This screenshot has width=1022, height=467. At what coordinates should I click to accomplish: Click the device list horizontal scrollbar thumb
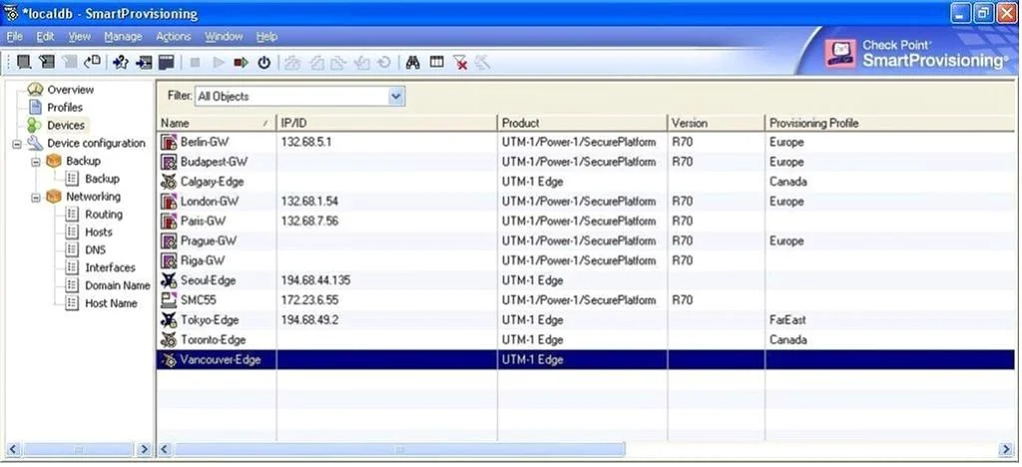(x=400, y=449)
